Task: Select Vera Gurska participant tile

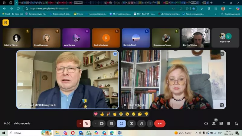Action: tap(76, 38)
